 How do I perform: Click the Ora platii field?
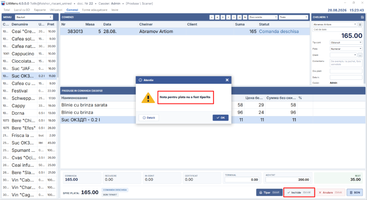(346, 71)
